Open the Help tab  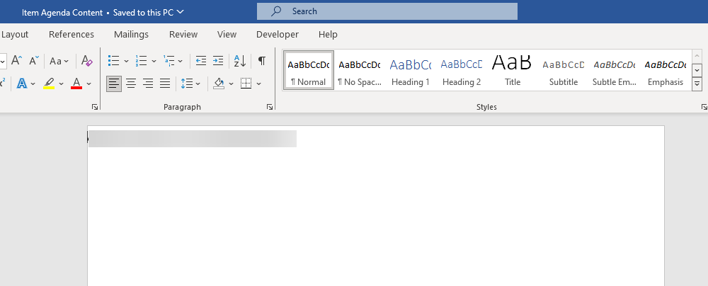tap(328, 35)
